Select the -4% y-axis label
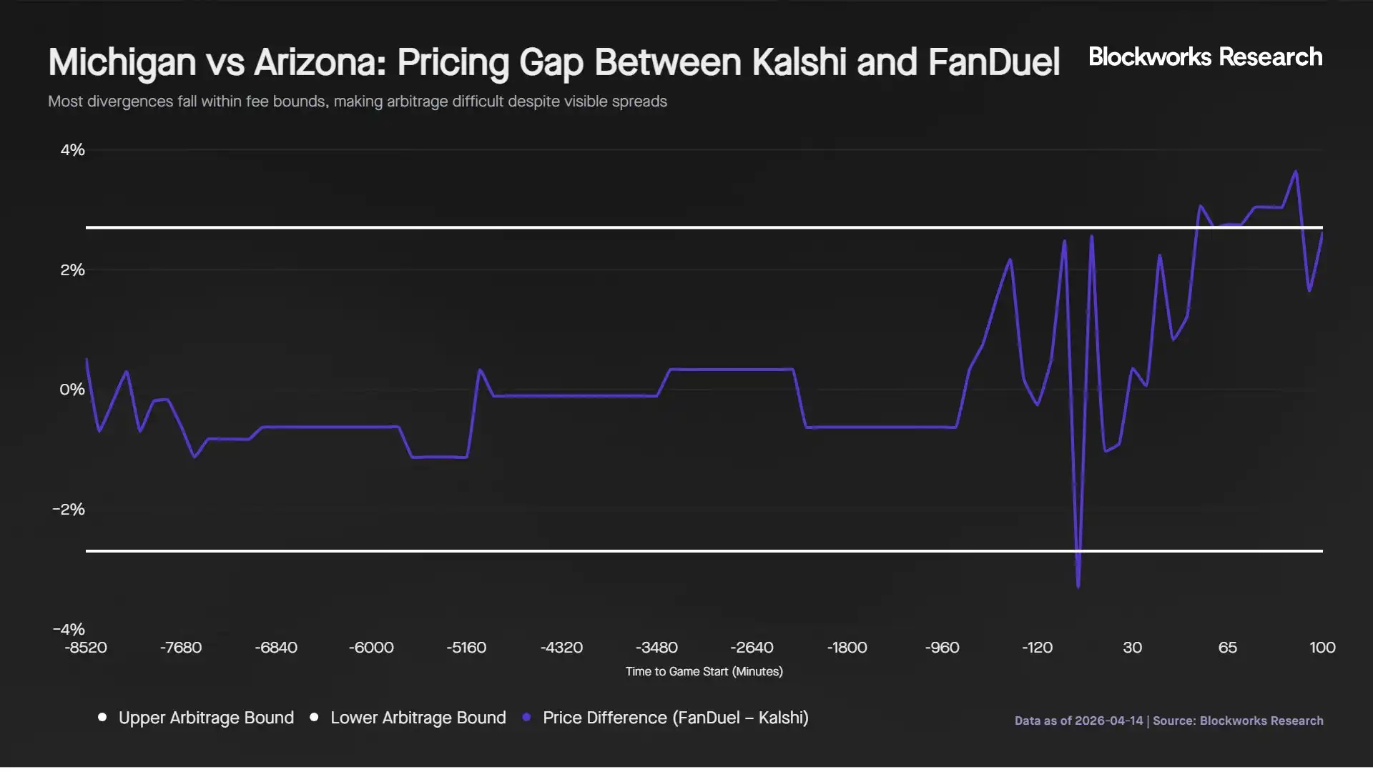Image resolution: width=1373 pixels, height=772 pixels. 69,629
